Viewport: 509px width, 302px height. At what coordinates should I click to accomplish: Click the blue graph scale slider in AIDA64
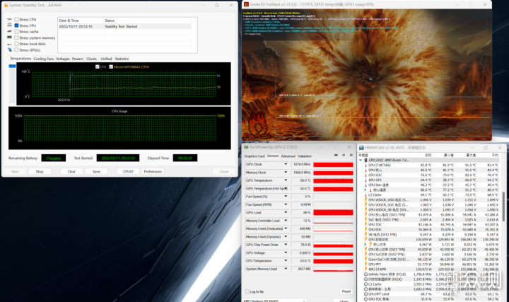12,66
